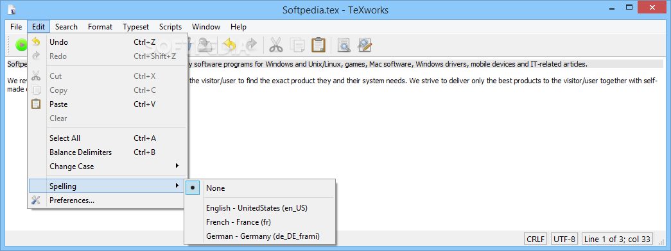Choose Copy from the Edit menu

[x=108, y=90]
